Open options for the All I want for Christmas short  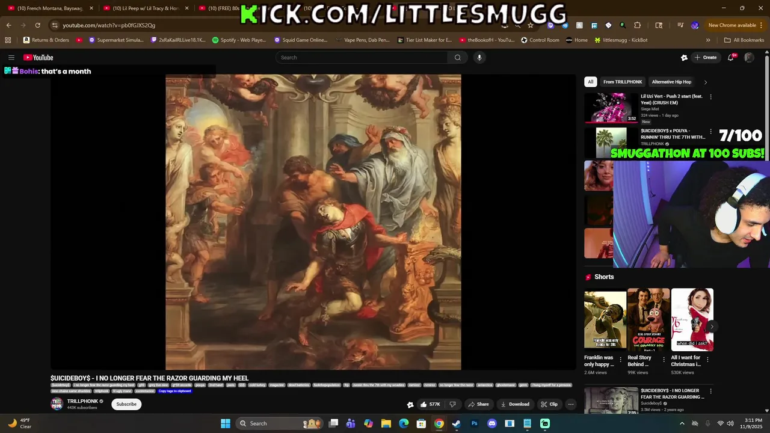pyautogui.click(x=707, y=360)
